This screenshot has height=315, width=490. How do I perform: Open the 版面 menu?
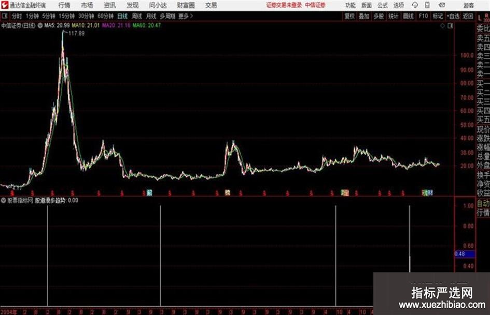367,5
